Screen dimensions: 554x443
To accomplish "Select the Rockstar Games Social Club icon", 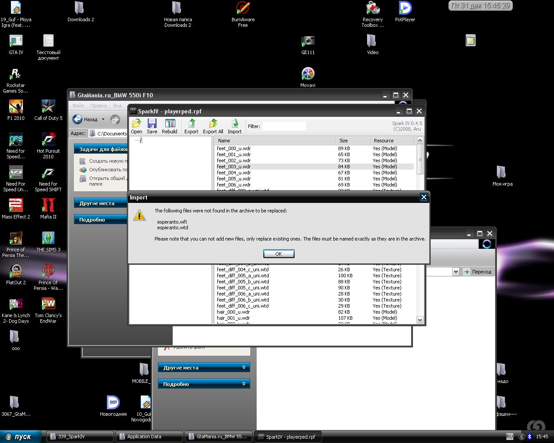I will 16,80.
